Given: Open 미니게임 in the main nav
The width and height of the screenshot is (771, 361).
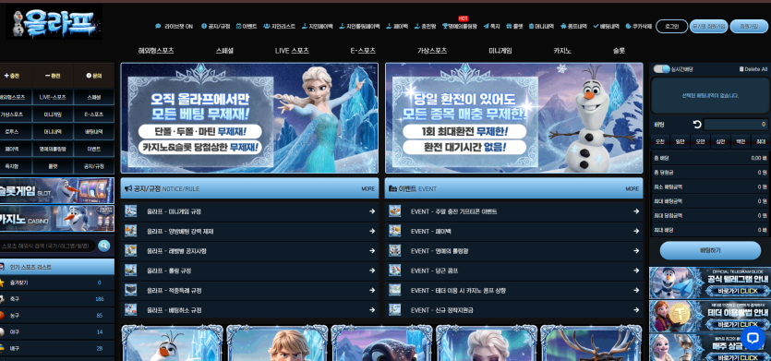Looking at the screenshot, I should click(500, 51).
